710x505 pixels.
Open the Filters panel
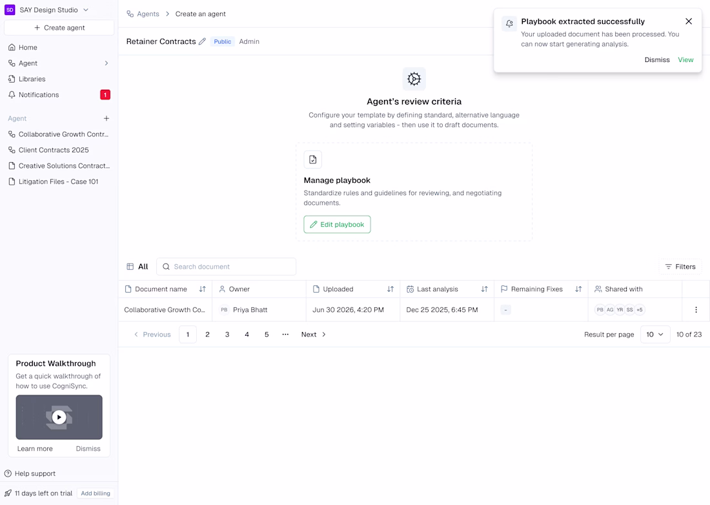pos(680,267)
